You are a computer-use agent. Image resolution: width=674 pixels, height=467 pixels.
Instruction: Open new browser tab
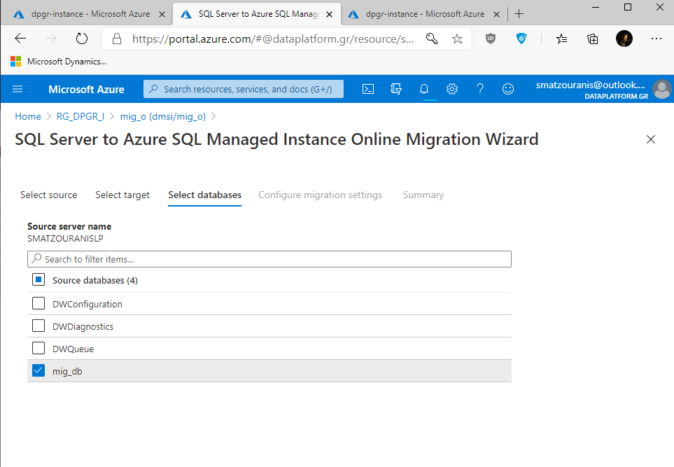coord(519,14)
